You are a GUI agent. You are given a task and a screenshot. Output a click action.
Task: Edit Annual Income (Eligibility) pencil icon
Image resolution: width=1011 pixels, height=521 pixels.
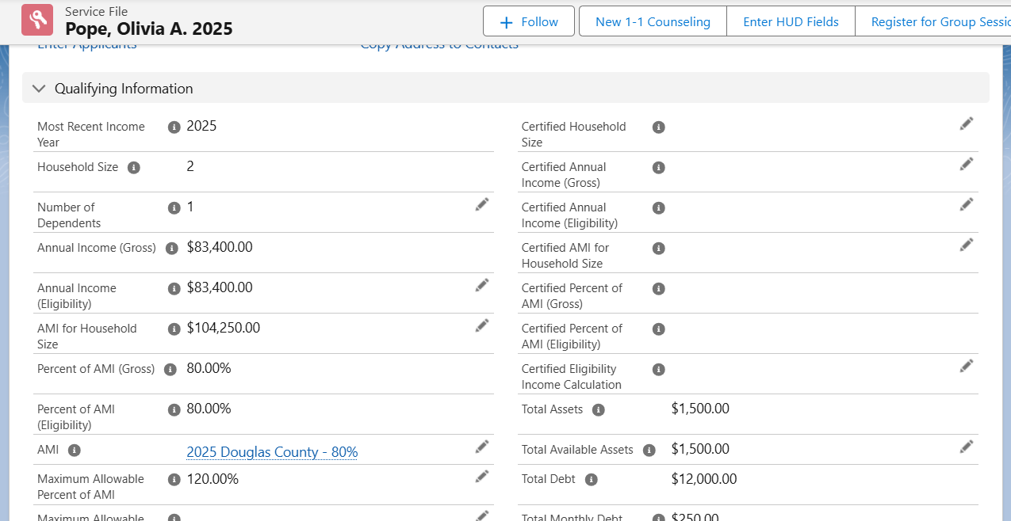[x=481, y=285]
